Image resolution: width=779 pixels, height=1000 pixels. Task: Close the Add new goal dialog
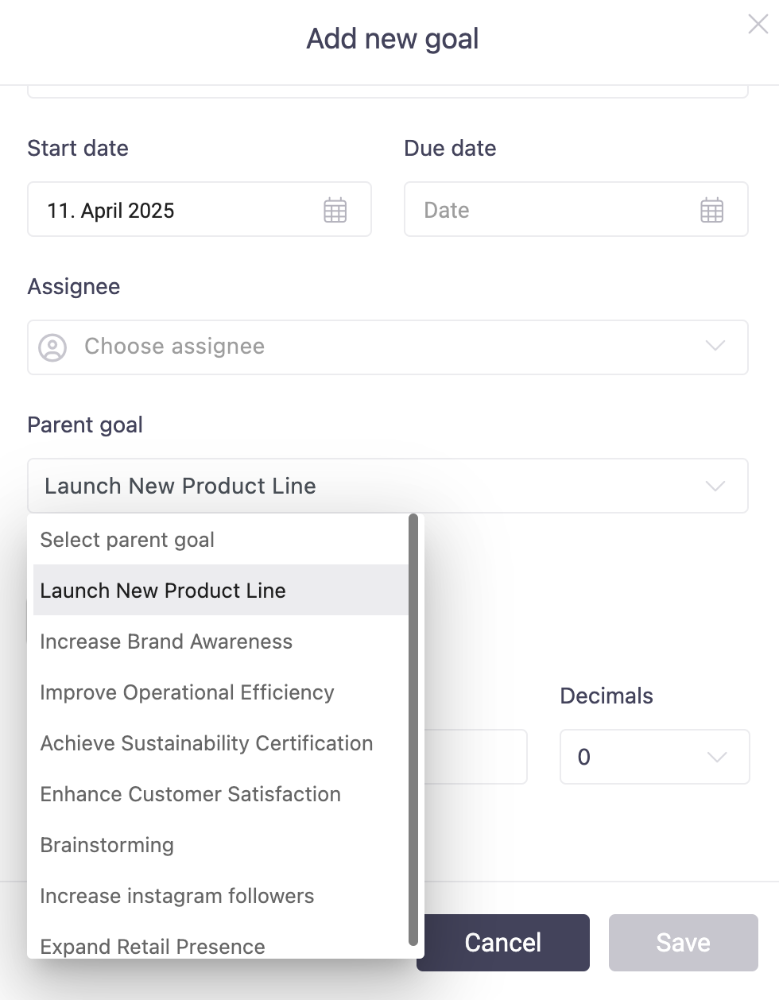[758, 25]
